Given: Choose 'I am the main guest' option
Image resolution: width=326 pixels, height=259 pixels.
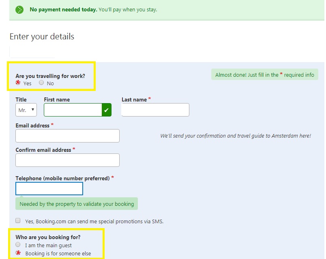Looking at the screenshot, I should pyautogui.click(x=18, y=245).
